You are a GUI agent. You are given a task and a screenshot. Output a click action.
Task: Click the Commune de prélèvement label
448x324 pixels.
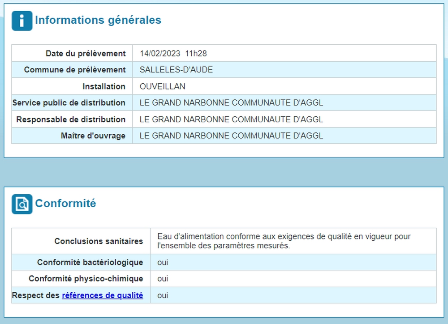tap(75, 70)
